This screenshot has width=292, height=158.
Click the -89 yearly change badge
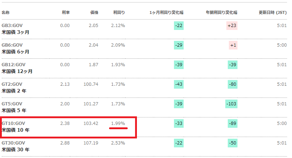(233, 123)
